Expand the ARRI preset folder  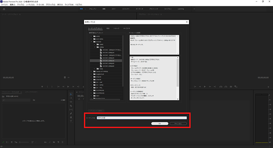91,36
